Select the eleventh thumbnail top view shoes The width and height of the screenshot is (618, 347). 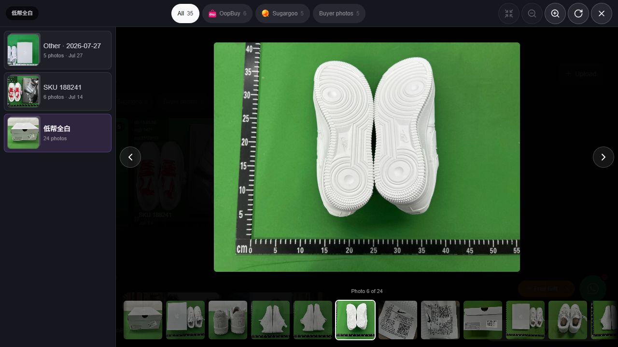point(568,320)
